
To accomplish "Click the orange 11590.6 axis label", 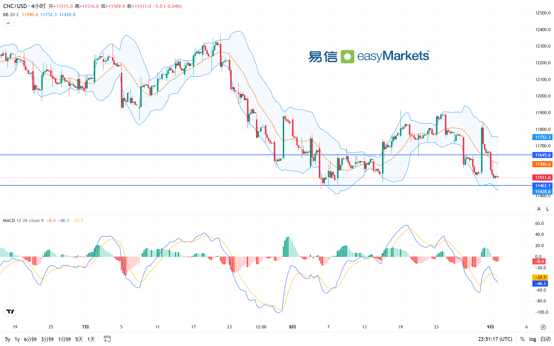I will 542,164.
